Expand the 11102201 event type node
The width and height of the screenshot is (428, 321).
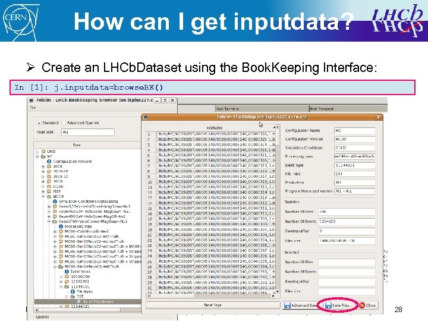click(61, 281)
